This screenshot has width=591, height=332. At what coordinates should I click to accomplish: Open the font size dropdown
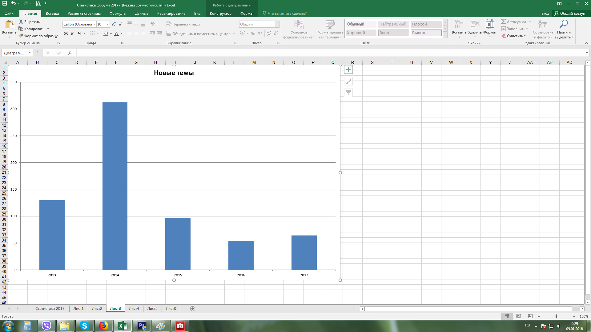[107, 24]
